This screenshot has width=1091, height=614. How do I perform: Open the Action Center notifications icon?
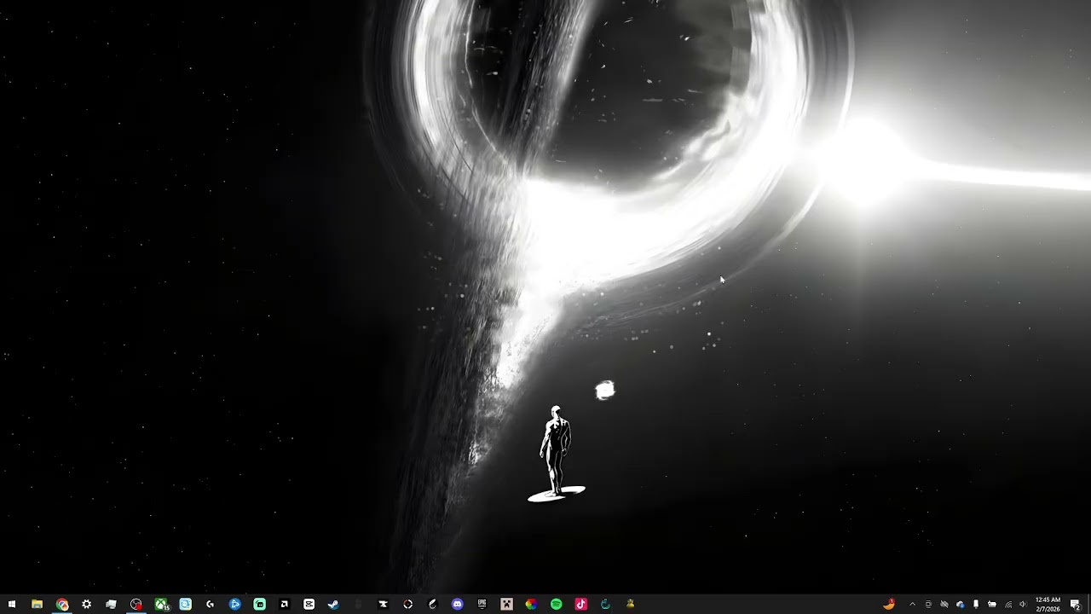[x=1075, y=604]
